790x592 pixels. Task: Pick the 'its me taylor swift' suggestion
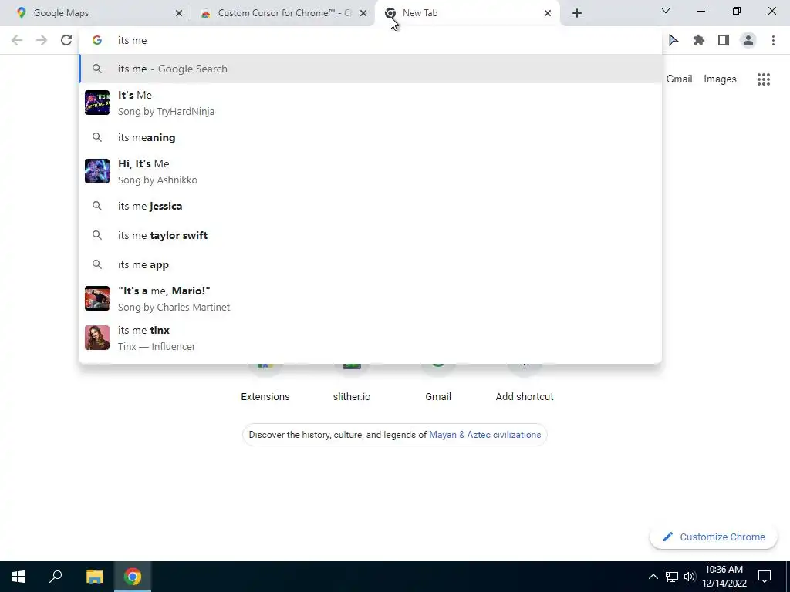click(x=370, y=235)
